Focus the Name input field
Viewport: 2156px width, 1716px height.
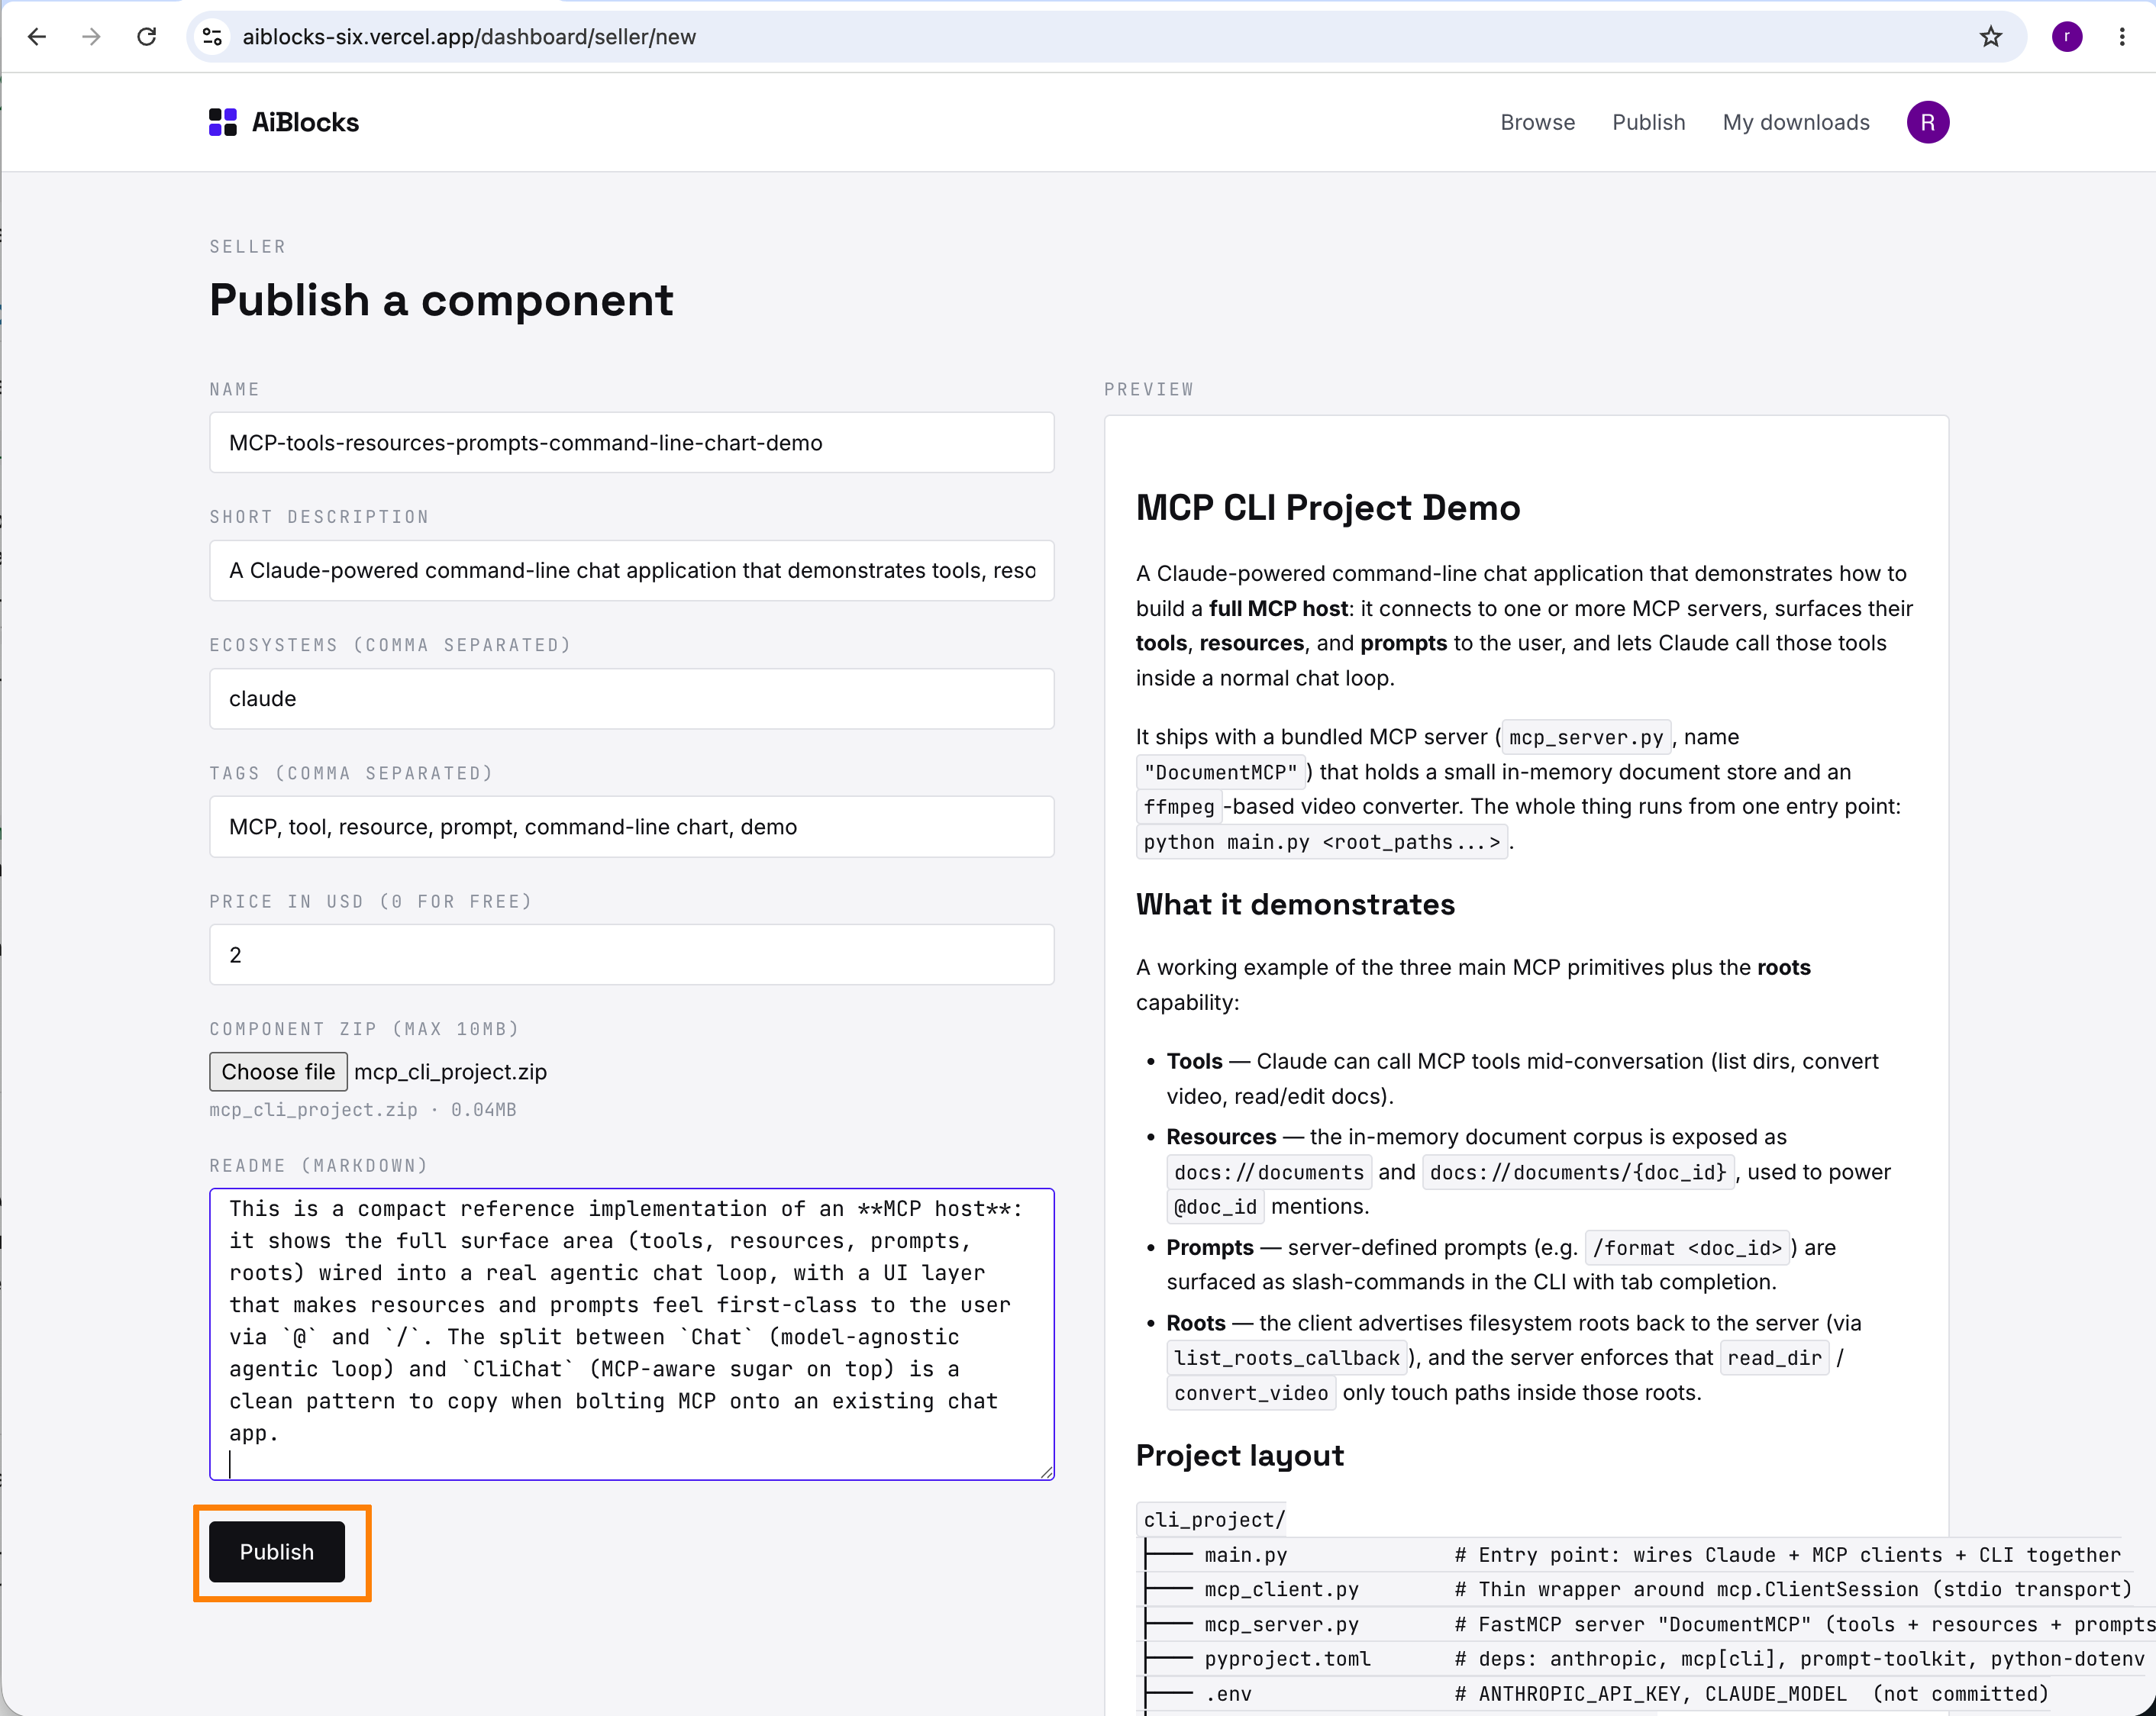(x=631, y=442)
